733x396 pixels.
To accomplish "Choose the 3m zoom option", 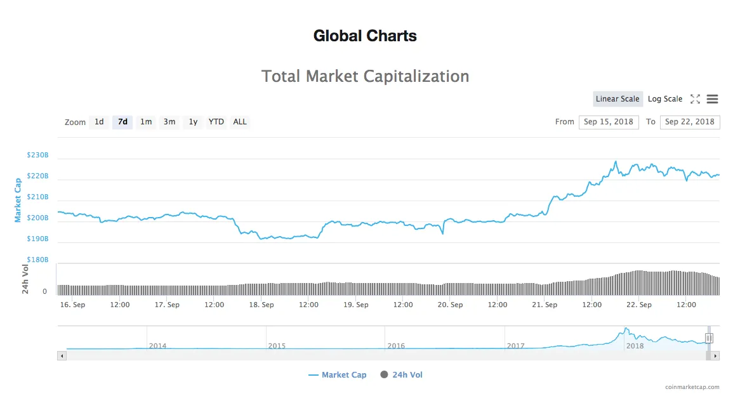I will pos(169,122).
